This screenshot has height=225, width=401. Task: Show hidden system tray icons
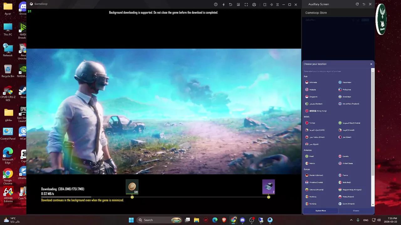coord(352,220)
